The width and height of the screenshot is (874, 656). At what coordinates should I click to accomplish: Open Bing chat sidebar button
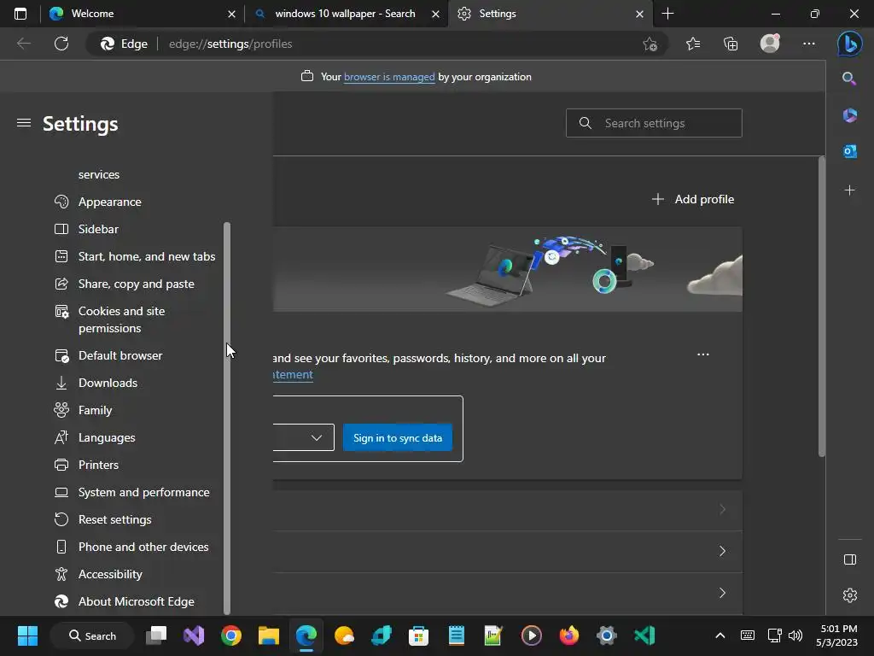tap(849, 44)
